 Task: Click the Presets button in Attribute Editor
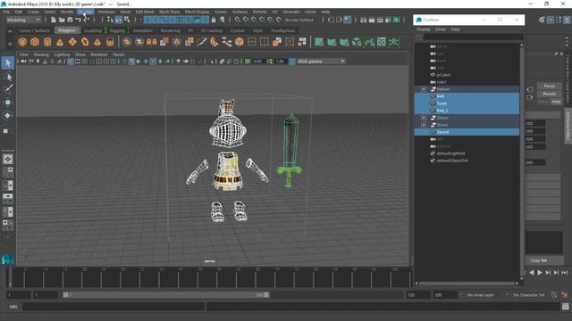(549, 94)
